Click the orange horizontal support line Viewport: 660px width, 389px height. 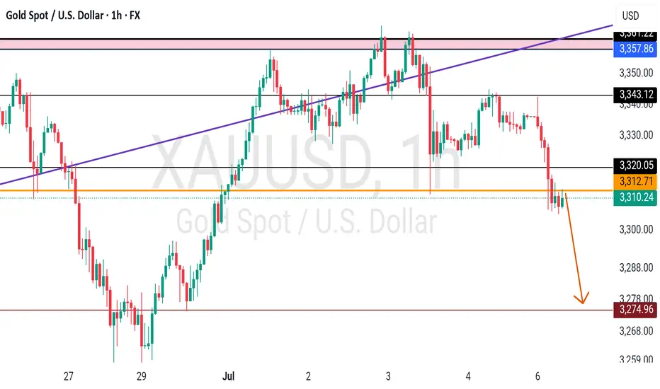pyautogui.click(x=307, y=190)
